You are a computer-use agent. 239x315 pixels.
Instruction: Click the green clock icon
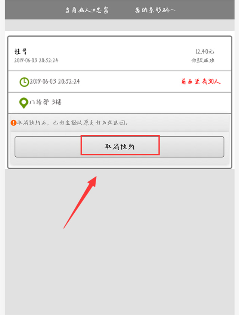[24, 82]
